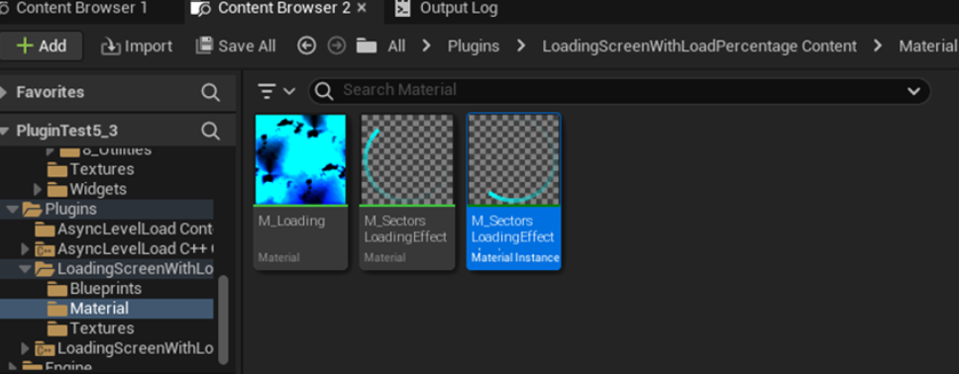This screenshot has height=374, width=959.
Task: Go back with the left arrow history icon
Action: (306, 46)
